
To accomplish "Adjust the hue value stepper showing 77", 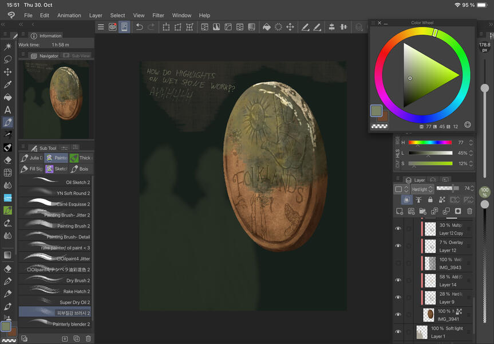I will [x=471, y=142].
